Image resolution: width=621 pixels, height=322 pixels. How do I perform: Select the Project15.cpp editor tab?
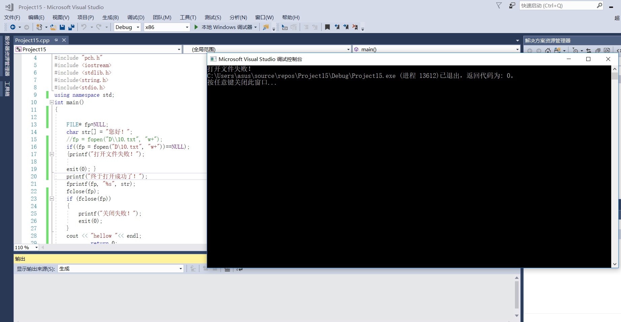pyautogui.click(x=32, y=40)
